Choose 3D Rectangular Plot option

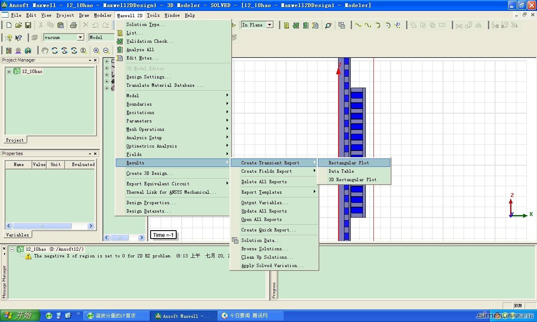coord(354,179)
